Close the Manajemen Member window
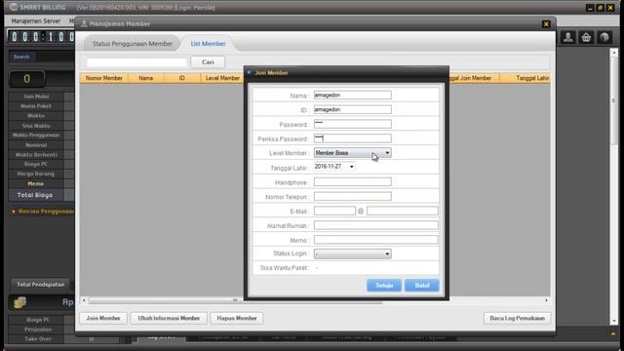This screenshot has height=351, width=624. pyautogui.click(x=546, y=23)
